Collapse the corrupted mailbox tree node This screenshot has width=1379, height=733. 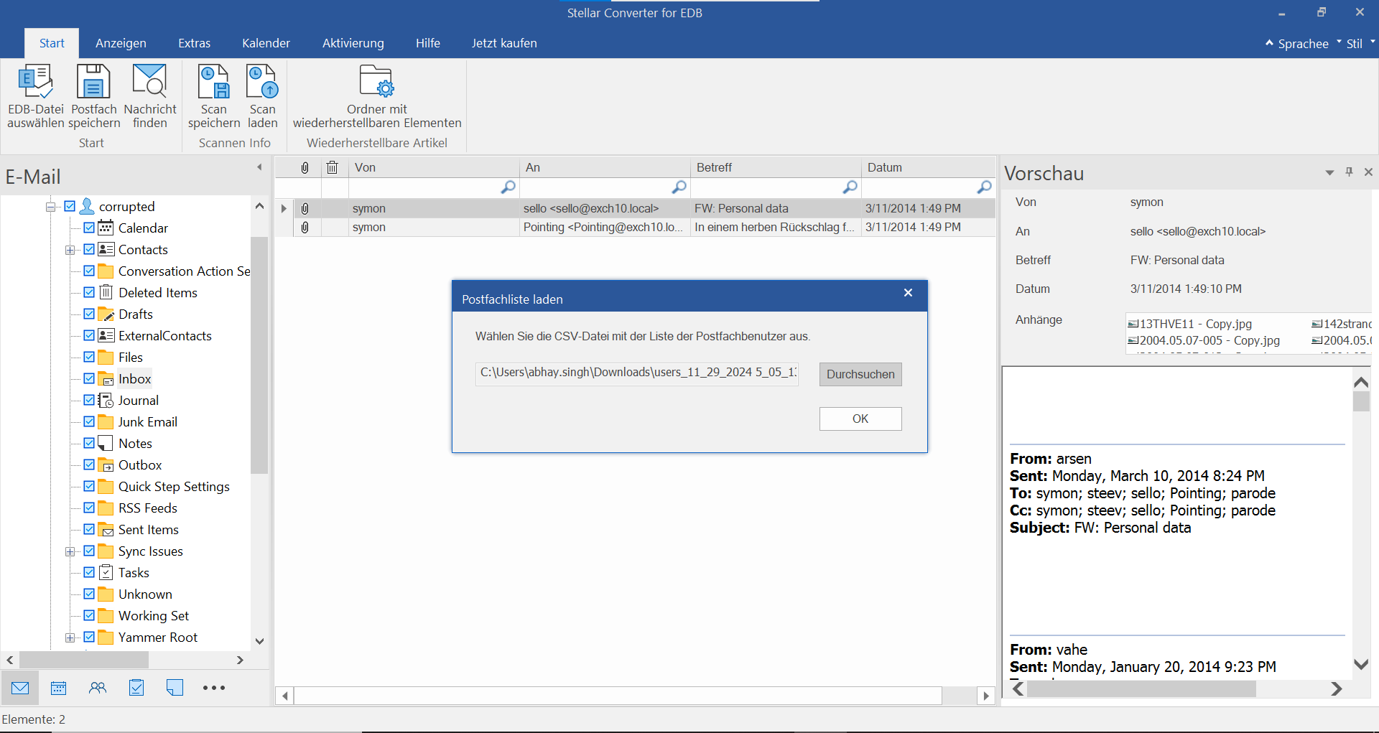click(x=51, y=207)
